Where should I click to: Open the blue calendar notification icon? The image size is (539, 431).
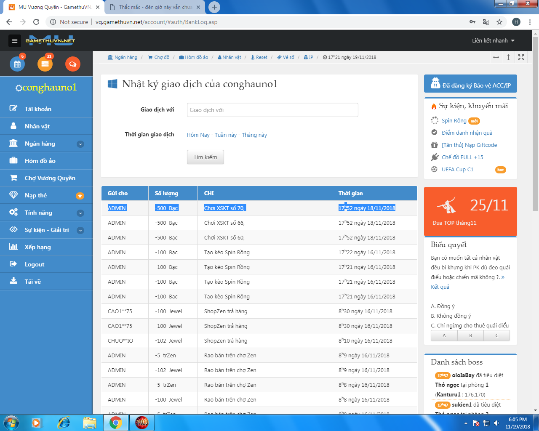[17, 64]
